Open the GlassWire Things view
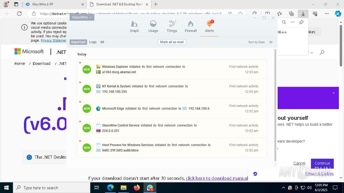Image resolution: width=344 pixels, height=193 pixels. (x=172, y=27)
